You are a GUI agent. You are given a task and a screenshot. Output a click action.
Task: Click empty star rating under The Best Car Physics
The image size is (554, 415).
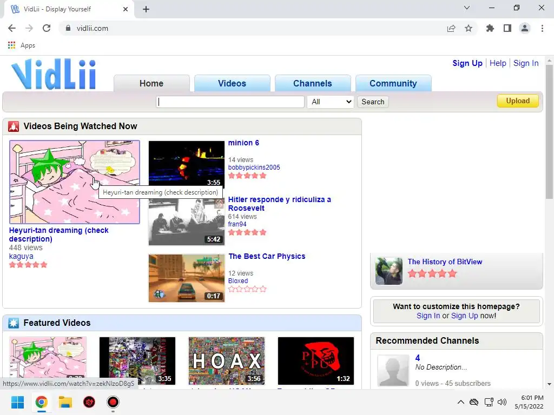click(247, 289)
